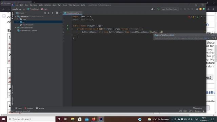This screenshot has height=122, width=217.
Task: Hide the Project tool window with minus icon
Action: point(61,13)
